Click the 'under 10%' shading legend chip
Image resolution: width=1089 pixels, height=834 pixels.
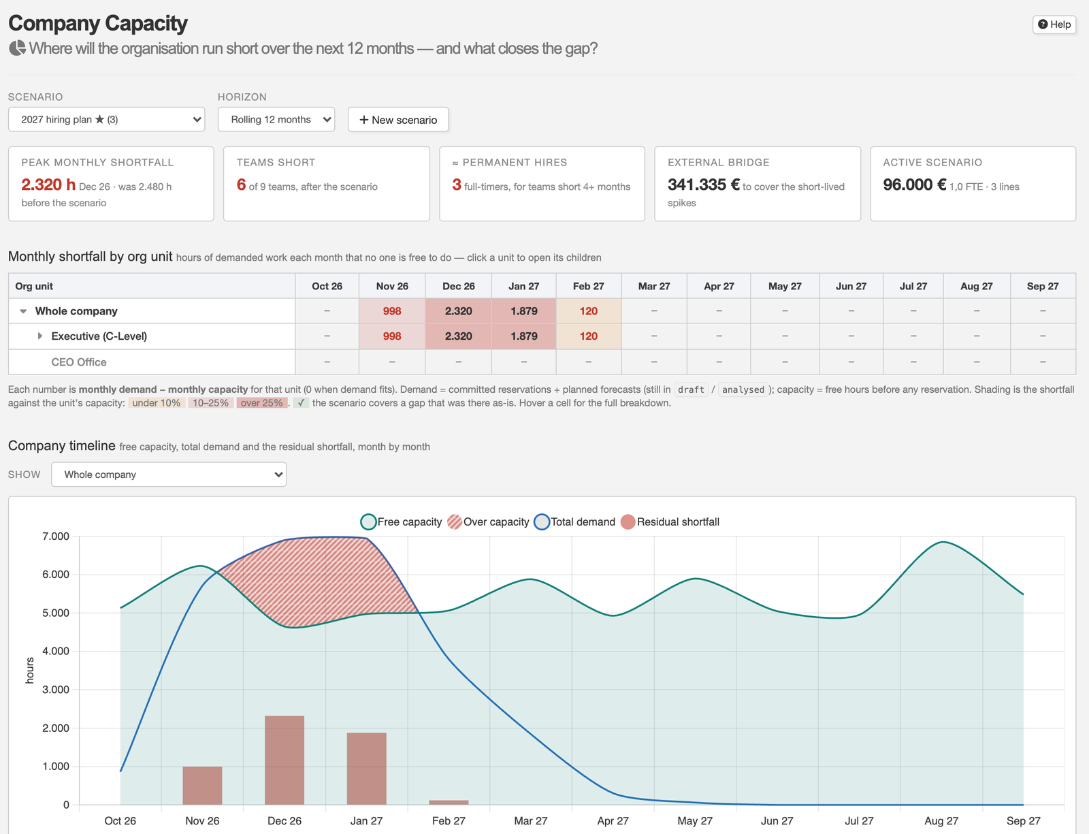pyautogui.click(x=157, y=403)
